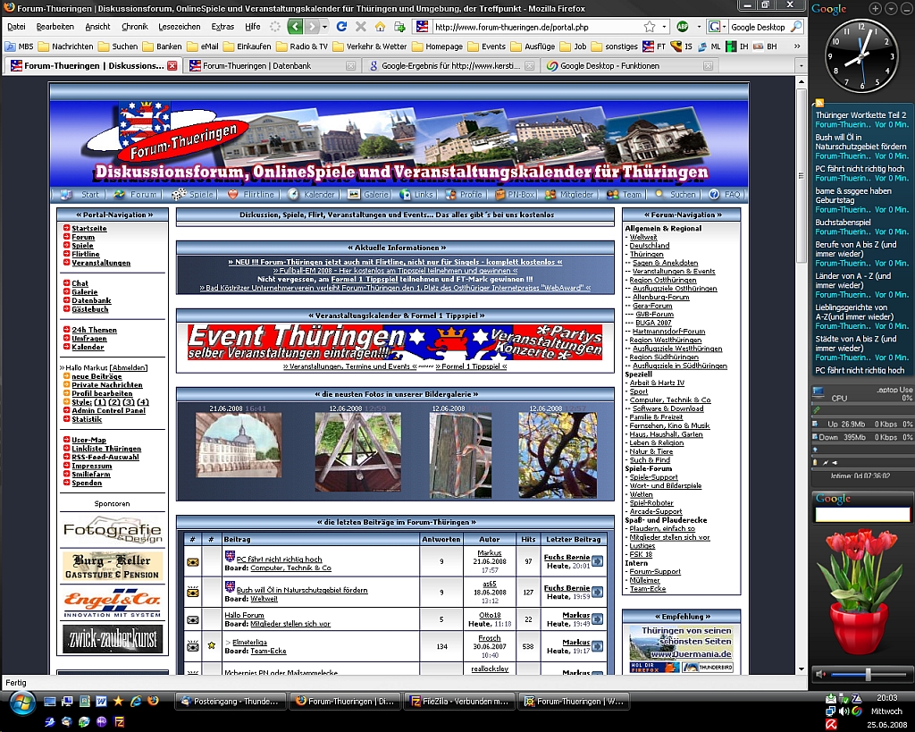Mute sound with the sidebar speaker icon

coord(820,674)
